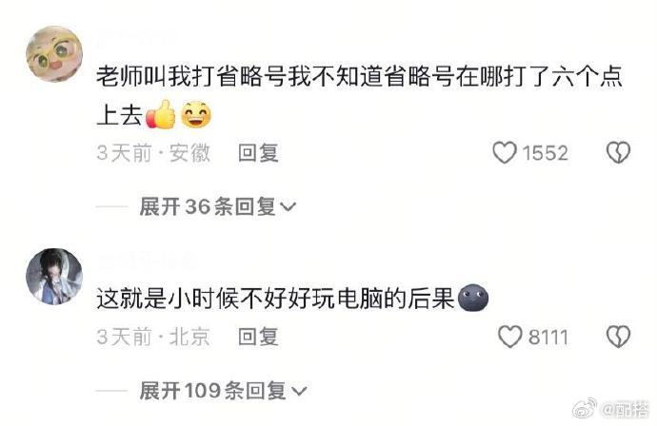Tap the comment text about 省略号
The image size is (657, 426).
(x=359, y=95)
